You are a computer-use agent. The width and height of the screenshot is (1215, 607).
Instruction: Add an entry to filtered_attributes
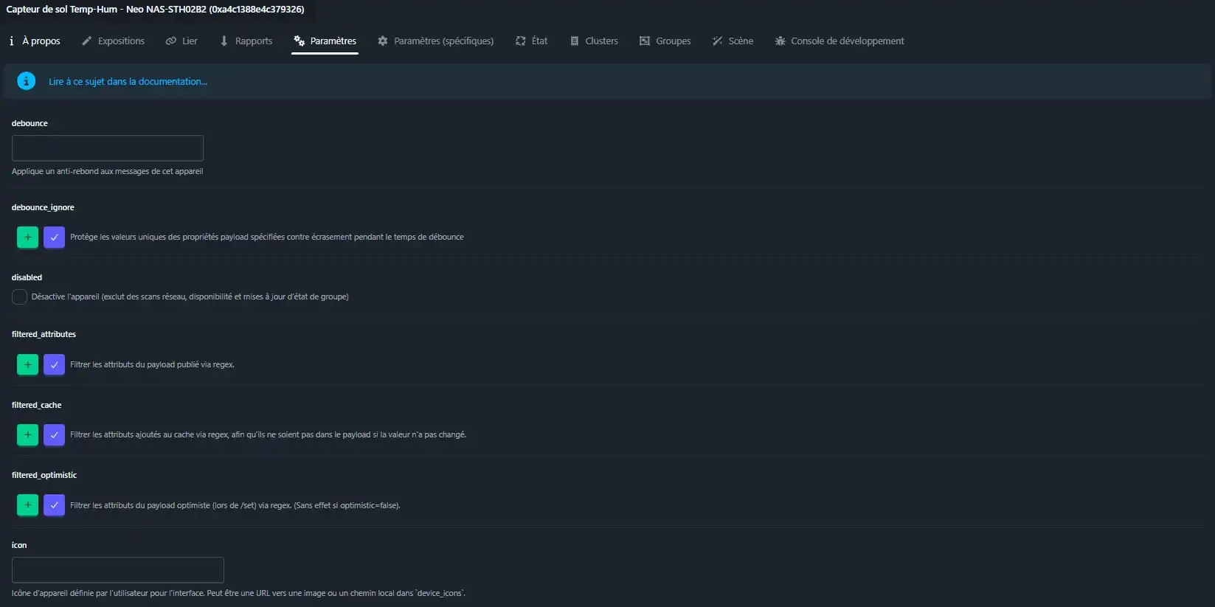(27, 364)
